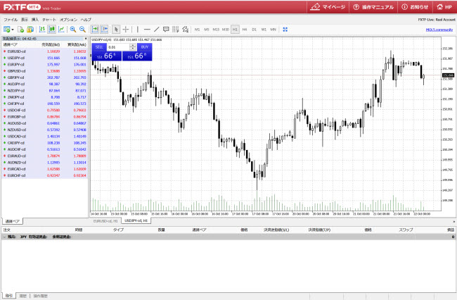Select the crosshair cursor tool
This screenshot has height=300, width=457.
coord(126,30)
